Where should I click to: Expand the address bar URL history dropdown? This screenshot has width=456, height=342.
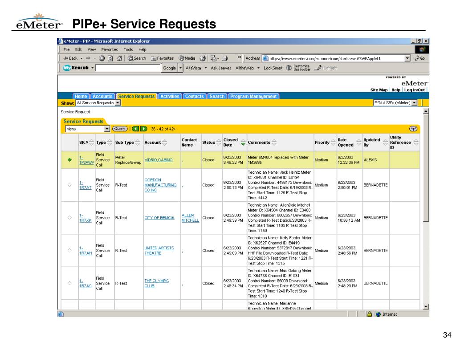click(x=407, y=58)
